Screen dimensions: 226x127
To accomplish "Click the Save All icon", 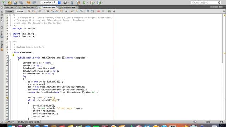I will click(x=21, y=2).
